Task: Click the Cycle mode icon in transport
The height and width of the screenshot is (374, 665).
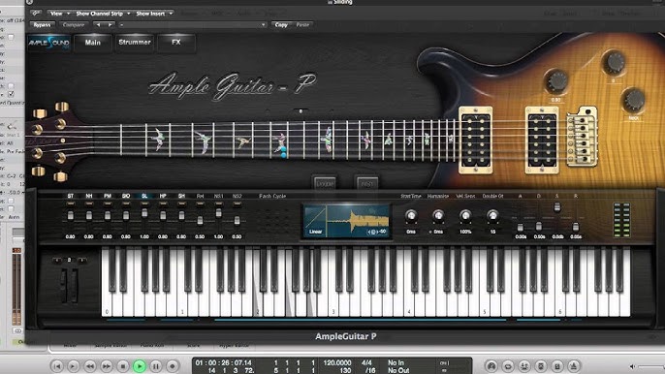Action: [508, 366]
